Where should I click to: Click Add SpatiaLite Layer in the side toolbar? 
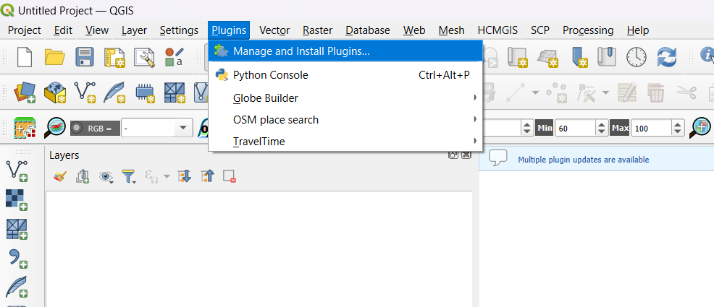pyautogui.click(x=17, y=287)
